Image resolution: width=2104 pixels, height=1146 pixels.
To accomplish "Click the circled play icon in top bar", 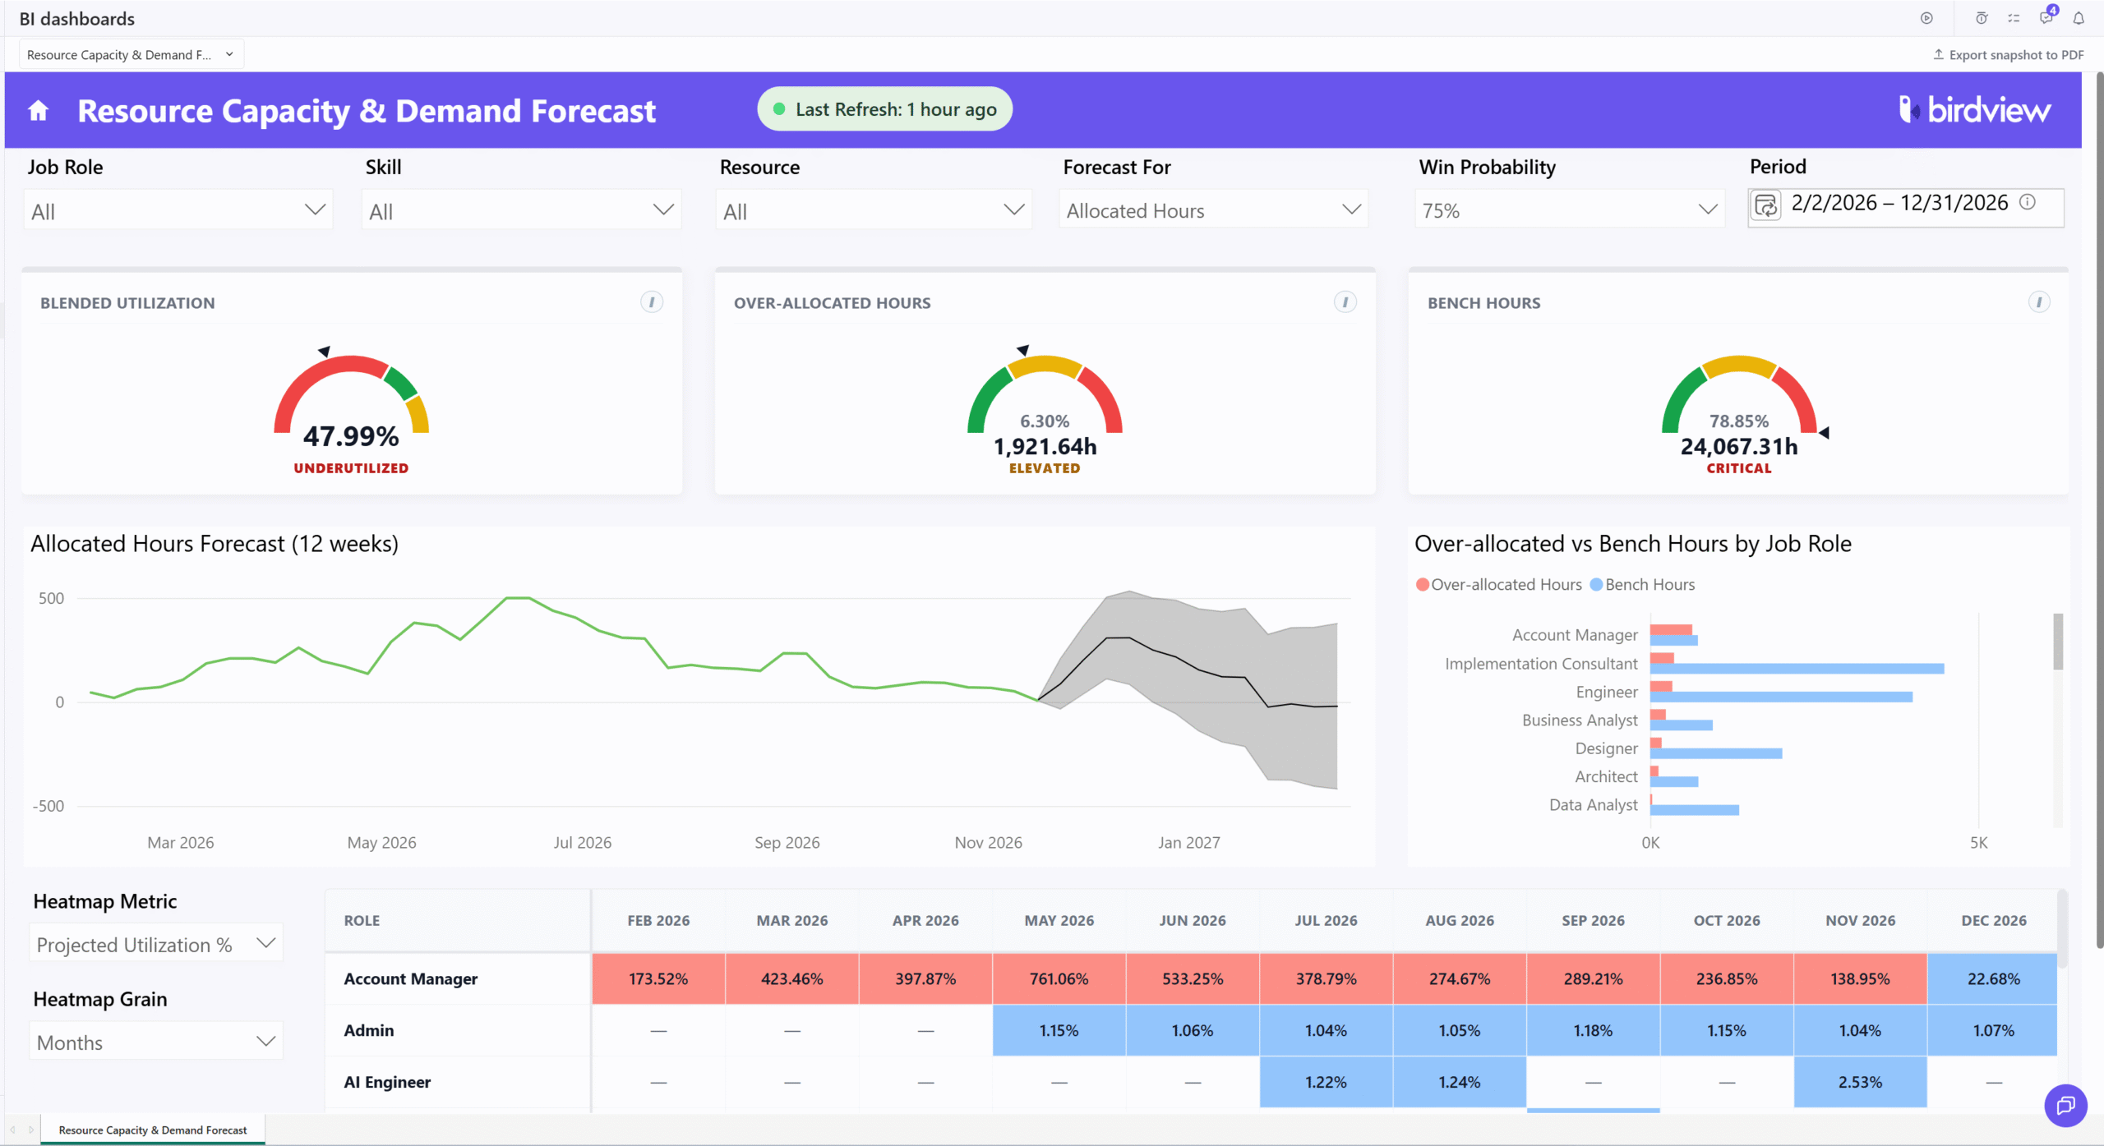I will [1926, 18].
